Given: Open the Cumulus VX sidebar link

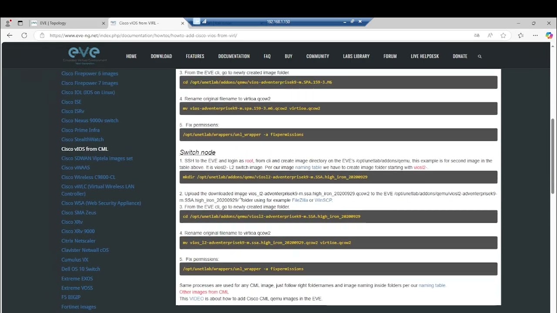Looking at the screenshot, I should click(x=75, y=260).
